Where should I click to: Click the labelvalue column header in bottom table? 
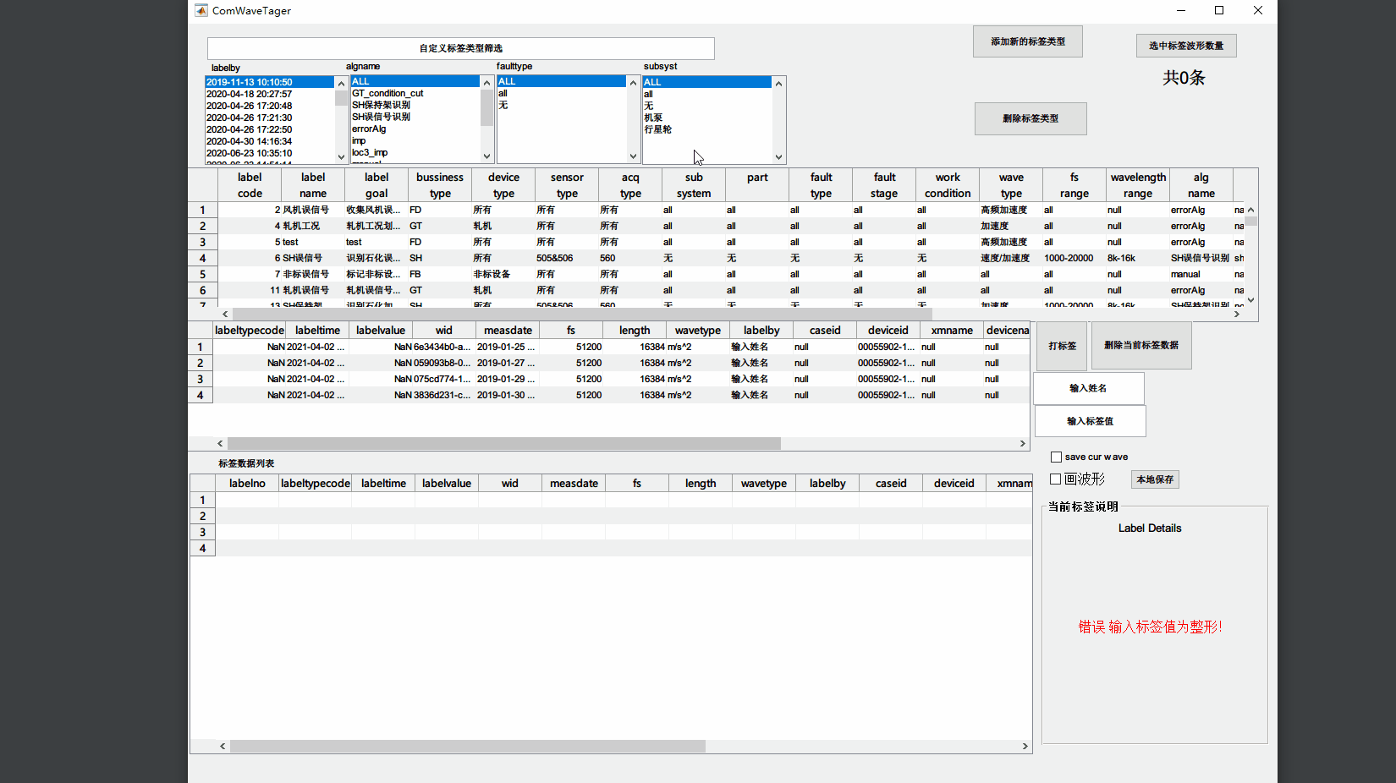(447, 484)
